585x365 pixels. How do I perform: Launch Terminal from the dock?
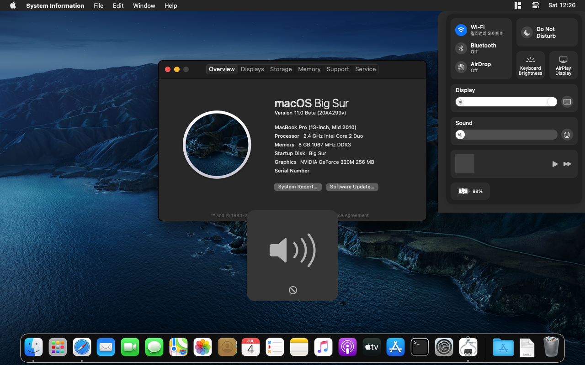point(420,347)
